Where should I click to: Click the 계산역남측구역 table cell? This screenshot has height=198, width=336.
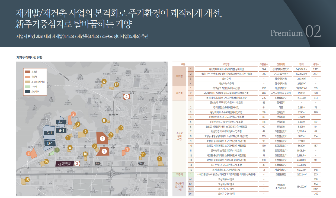226,83
